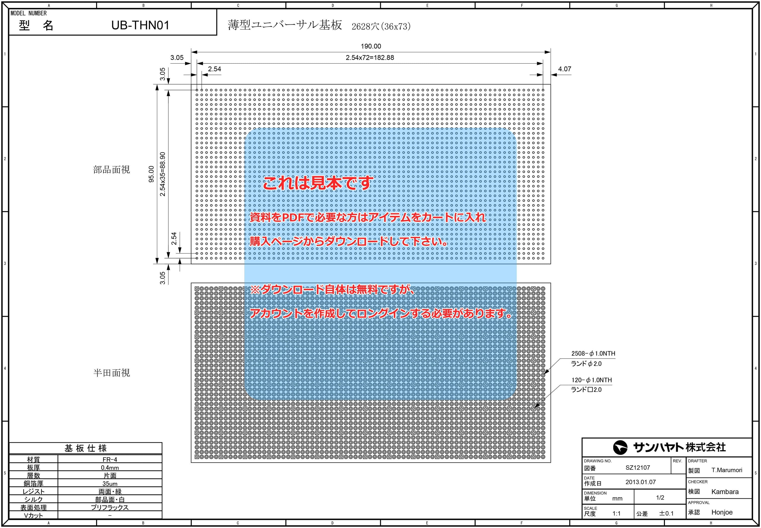Screen dimensions: 761x528
Task: Click the hole count 2628穴(36x73)
Action: pos(381,26)
